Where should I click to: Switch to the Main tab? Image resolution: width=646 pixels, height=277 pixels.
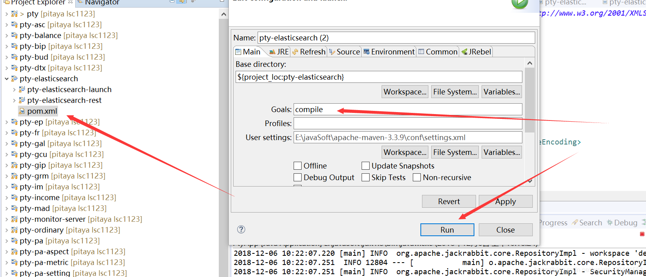(x=248, y=52)
